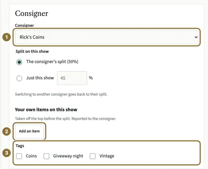Open the Consigner dropdown showing Rick's Coins
The height and width of the screenshot is (169, 208).
107,37
